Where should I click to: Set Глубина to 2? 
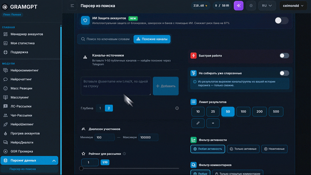point(109,108)
